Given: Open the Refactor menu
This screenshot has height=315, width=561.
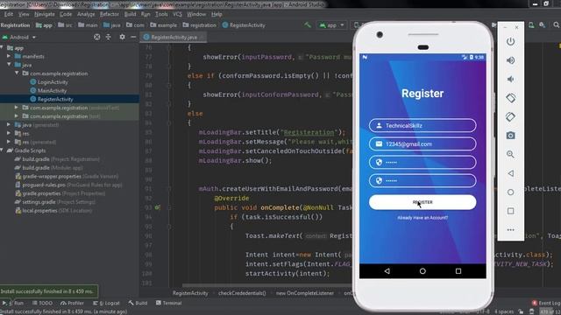Looking at the screenshot, I should (x=109, y=14).
